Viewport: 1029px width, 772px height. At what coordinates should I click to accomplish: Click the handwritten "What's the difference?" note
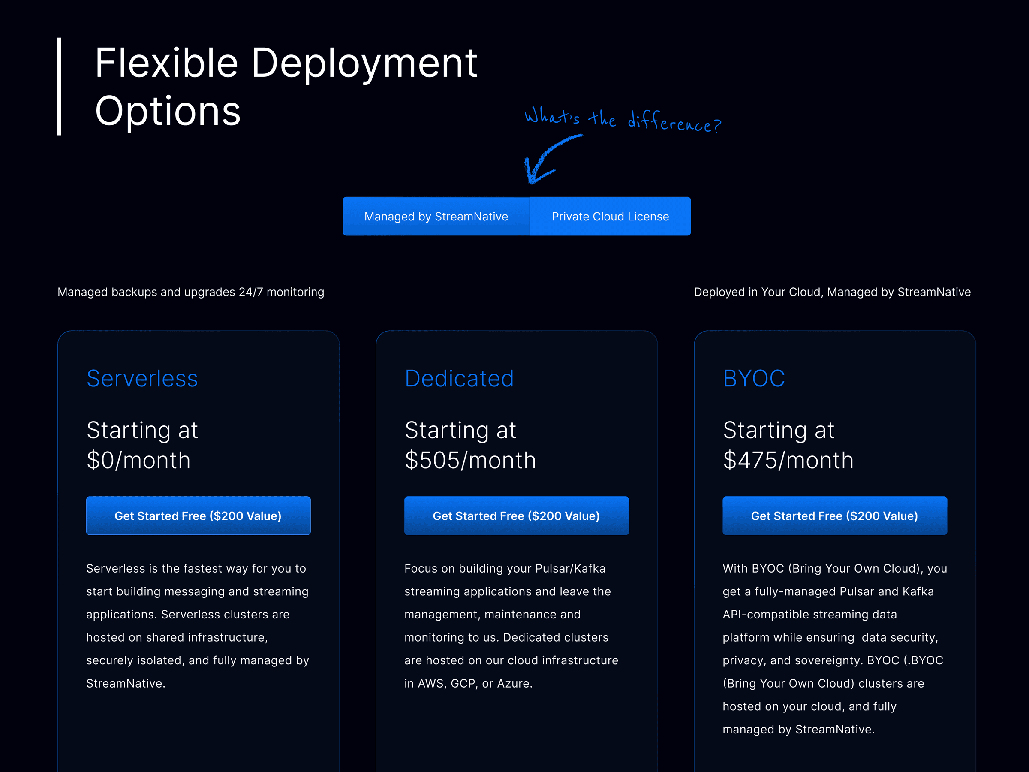point(623,120)
